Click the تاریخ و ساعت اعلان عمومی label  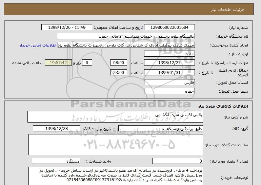[x=118, y=28]
